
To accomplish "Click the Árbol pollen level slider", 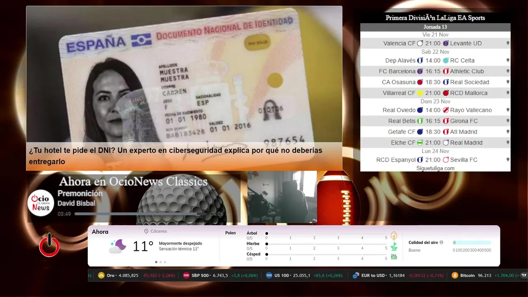I will 327,233.
